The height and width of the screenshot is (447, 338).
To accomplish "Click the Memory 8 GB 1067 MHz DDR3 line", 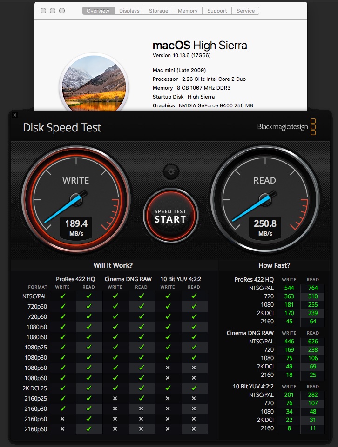I will [x=191, y=88].
